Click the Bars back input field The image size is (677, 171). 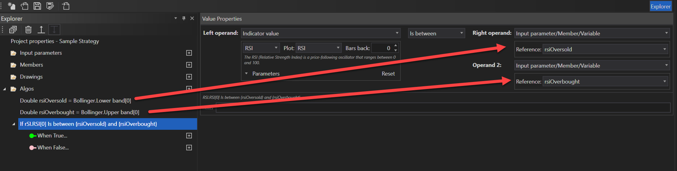382,48
